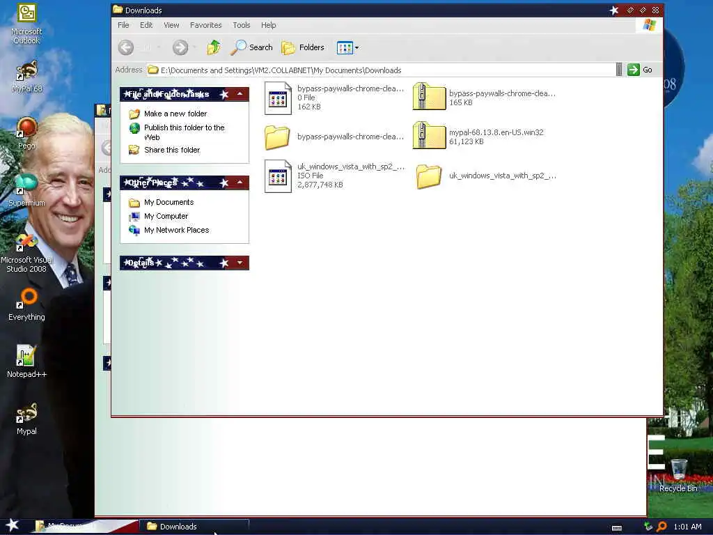Viewport: 713px width, 535px height.
Task: Go to My Network Places link
Action: [x=176, y=230]
